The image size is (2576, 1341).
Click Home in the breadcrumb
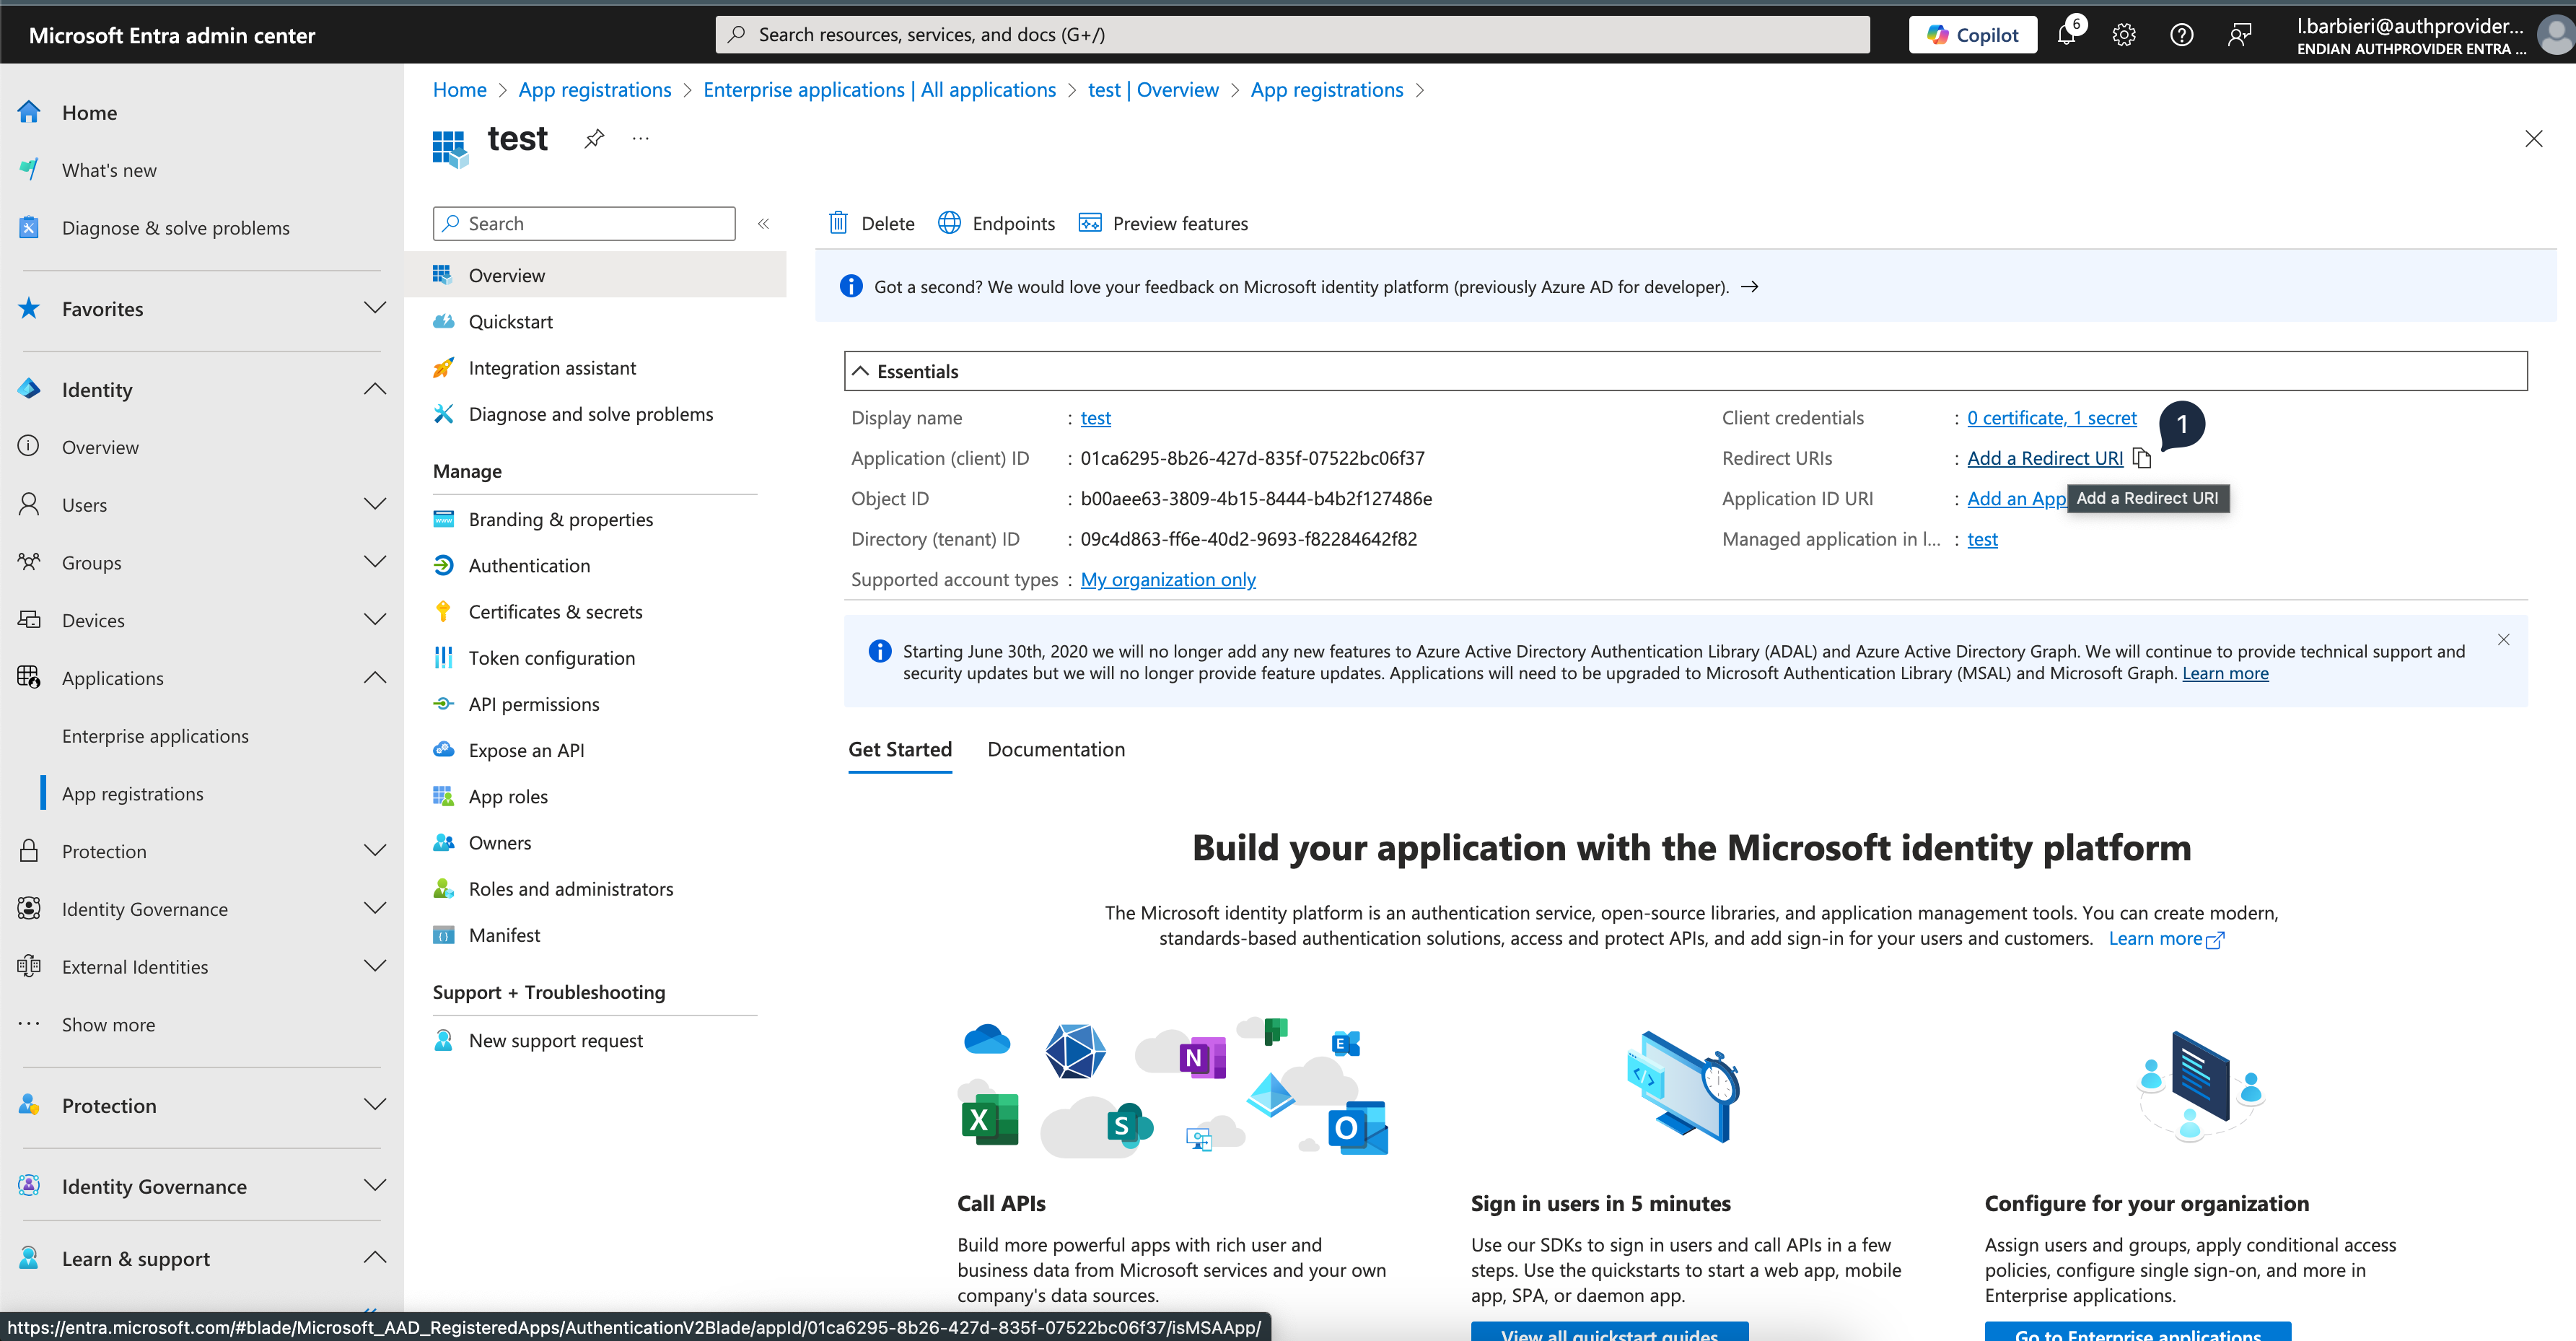pyautogui.click(x=459, y=90)
